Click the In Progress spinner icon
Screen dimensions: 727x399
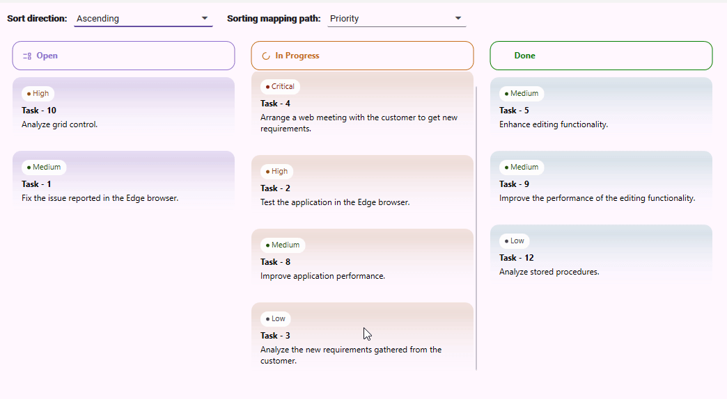click(x=266, y=56)
